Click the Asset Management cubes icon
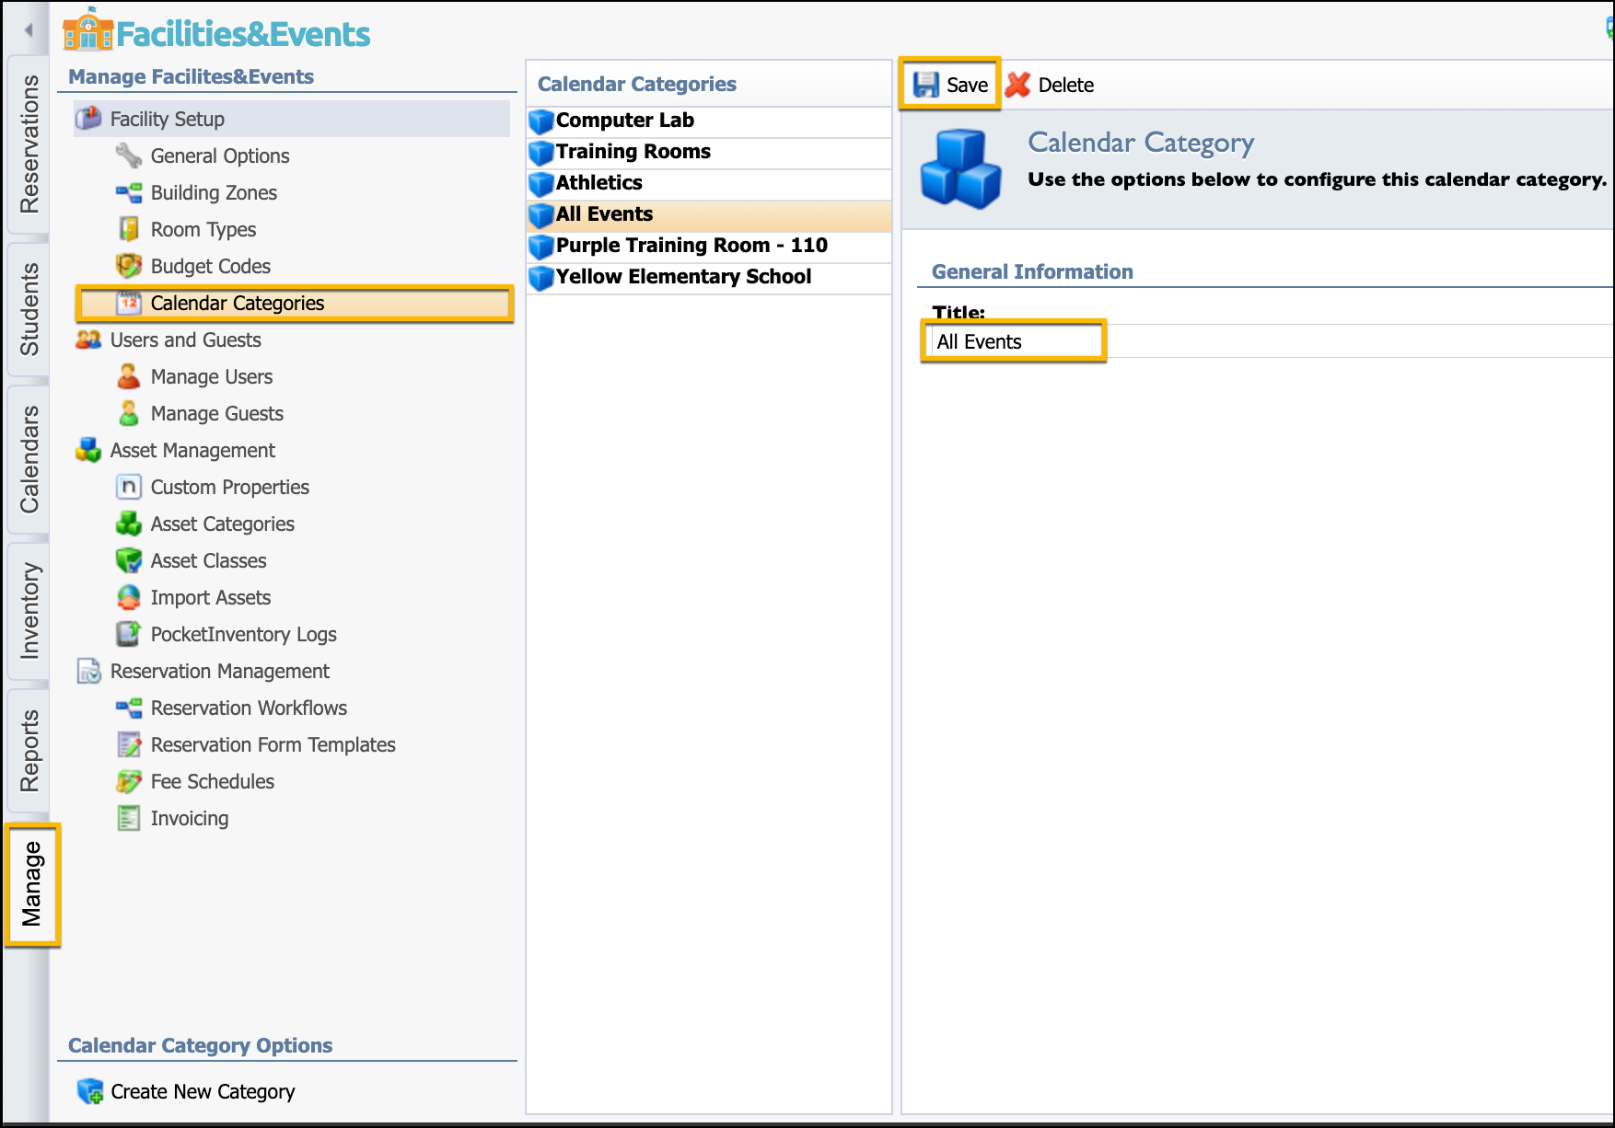Screen dimensions: 1615x1128 pyautogui.click(x=88, y=450)
